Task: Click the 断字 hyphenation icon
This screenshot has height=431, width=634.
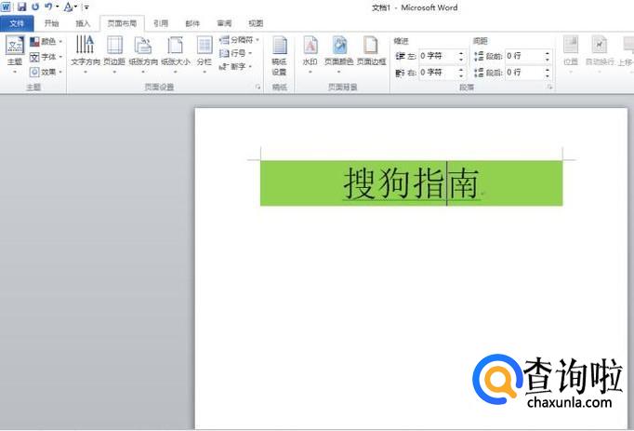Action: pyautogui.click(x=224, y=66)
